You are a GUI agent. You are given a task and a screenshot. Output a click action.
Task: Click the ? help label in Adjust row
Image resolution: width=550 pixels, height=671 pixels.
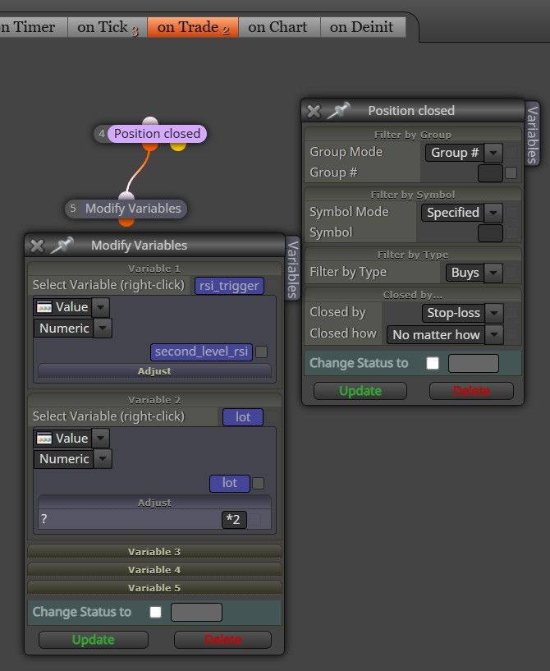pyautogui.click(x=44, y=519)
